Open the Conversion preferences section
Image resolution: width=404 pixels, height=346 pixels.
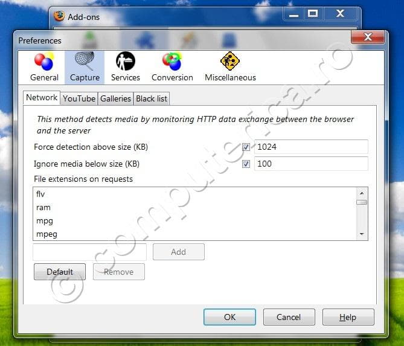coord(172,67)
